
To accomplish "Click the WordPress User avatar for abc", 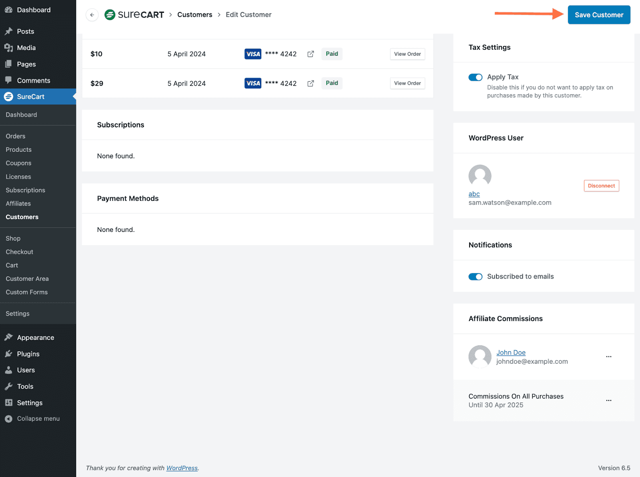I will [480, 176].
